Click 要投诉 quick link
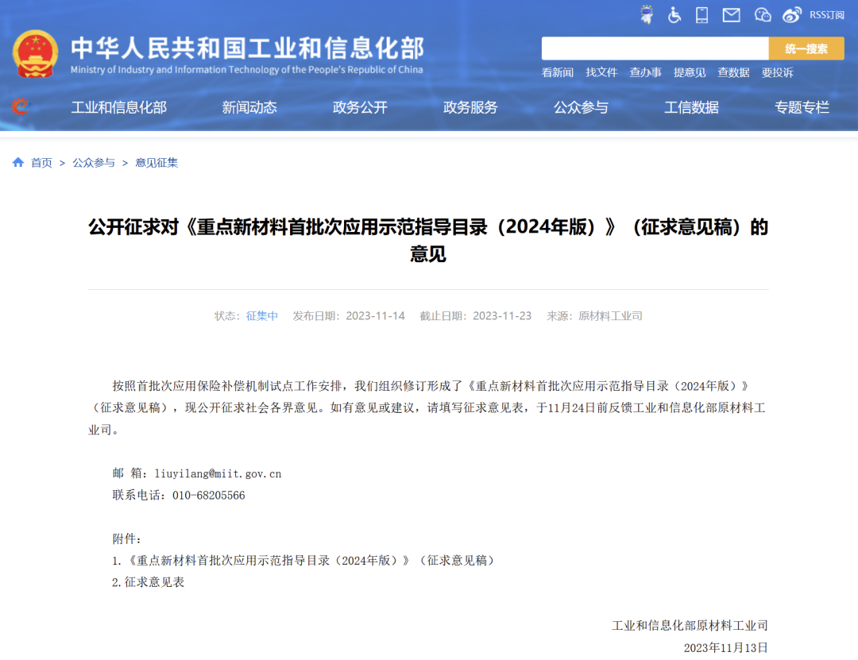The width and height of the screenshot is (858, 660). (x=777, y=72)
